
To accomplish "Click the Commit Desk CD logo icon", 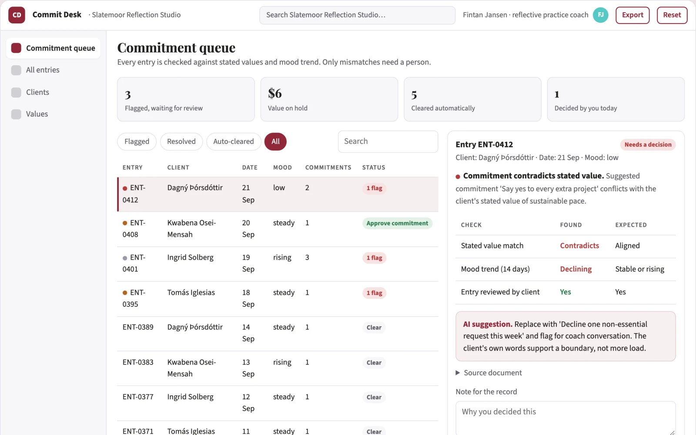I will (17, 15).
